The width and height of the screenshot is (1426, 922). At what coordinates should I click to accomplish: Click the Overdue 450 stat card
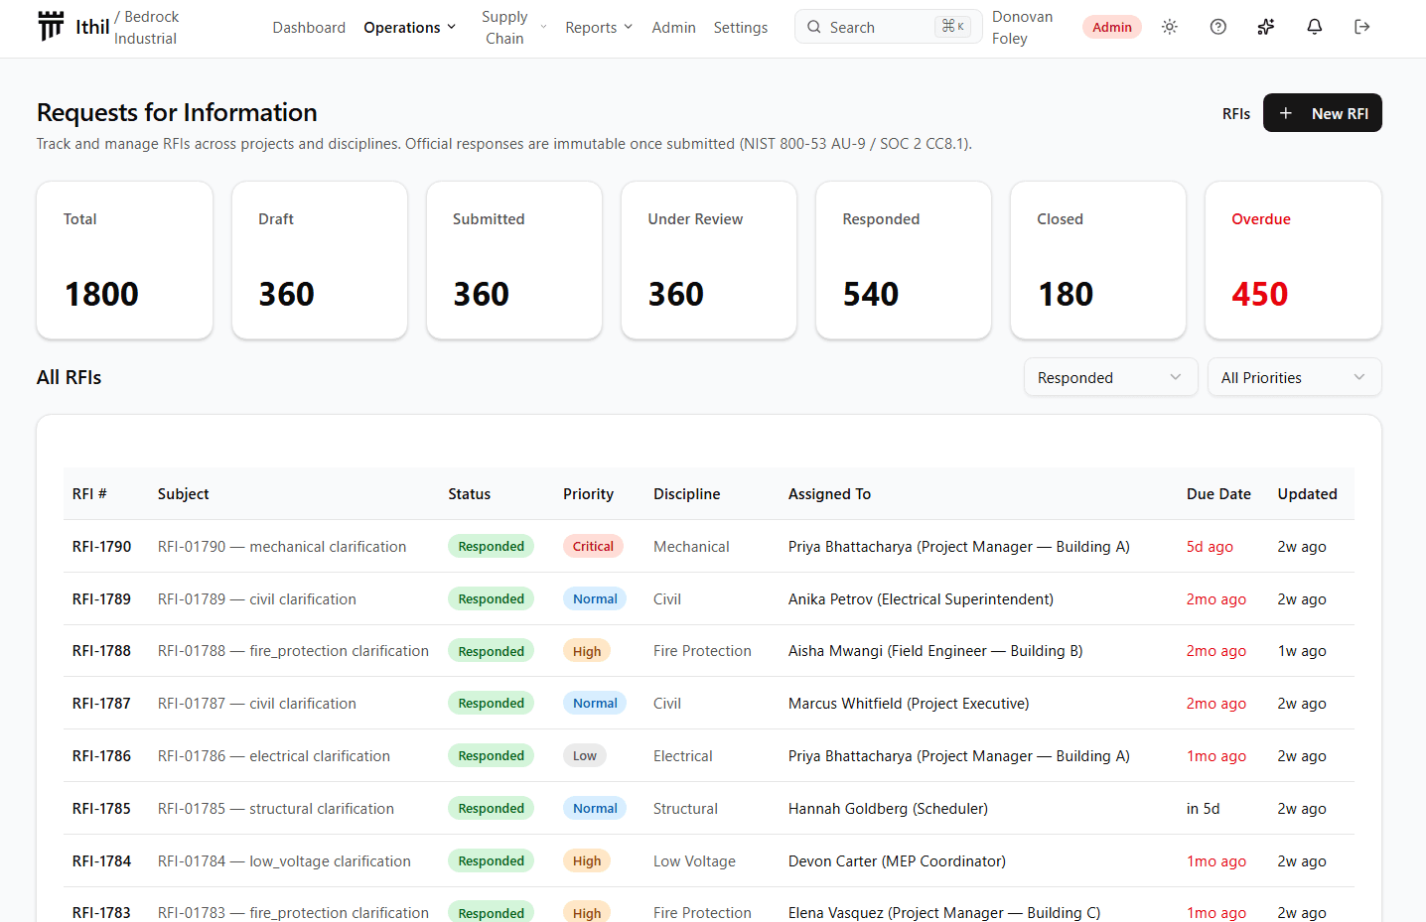point(1293,260)
